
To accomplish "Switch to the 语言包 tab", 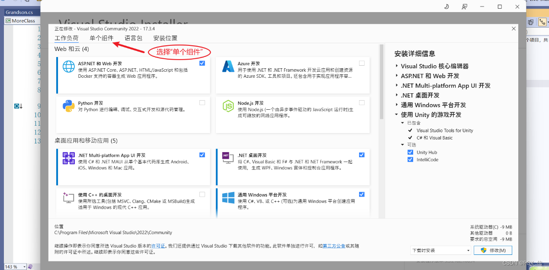I will (134, 38).
